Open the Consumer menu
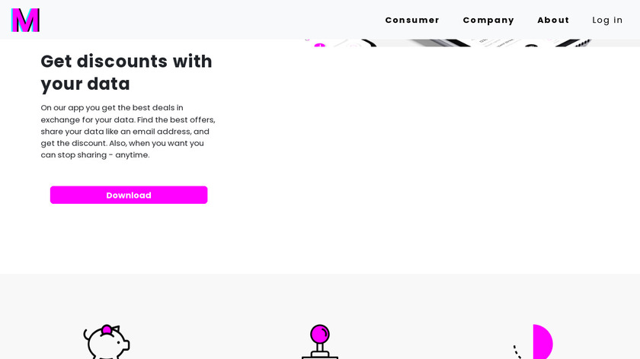This screenshot has width=640, height=359. [412, 20]
